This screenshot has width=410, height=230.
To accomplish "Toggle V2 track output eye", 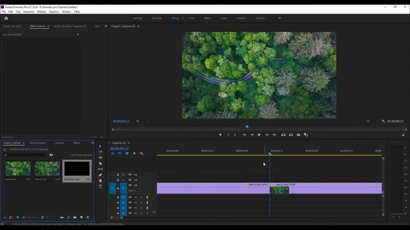I will pyautogui.click(x=136, y=180).
